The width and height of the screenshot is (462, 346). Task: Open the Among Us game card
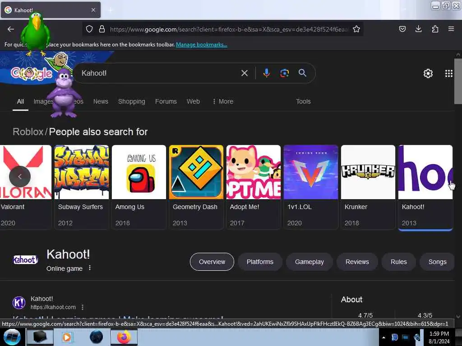point(139,187)
